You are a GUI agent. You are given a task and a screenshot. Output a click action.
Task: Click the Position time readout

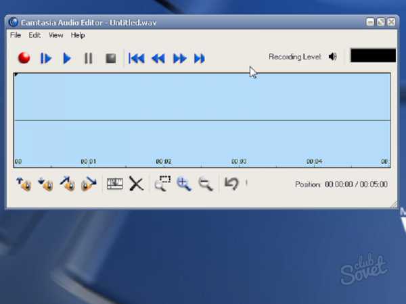356,184
